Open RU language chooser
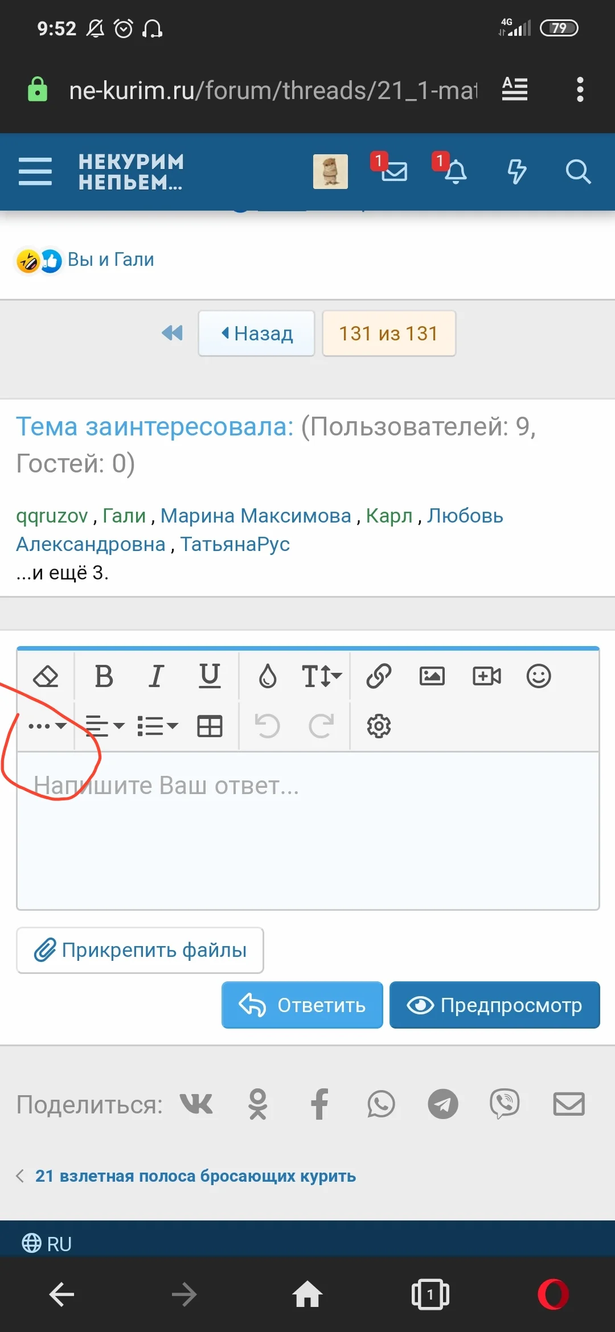This screenshot has width=615, height=1332. (47, 1244)
